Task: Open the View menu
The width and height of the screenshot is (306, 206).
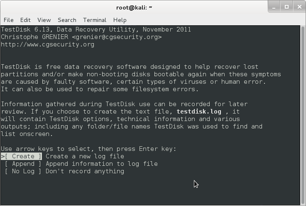Action: 44,20
